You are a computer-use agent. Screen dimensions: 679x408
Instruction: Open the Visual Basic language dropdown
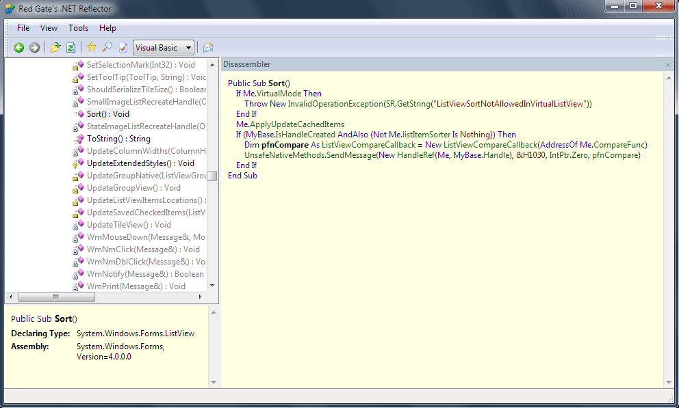pos(164,48)
